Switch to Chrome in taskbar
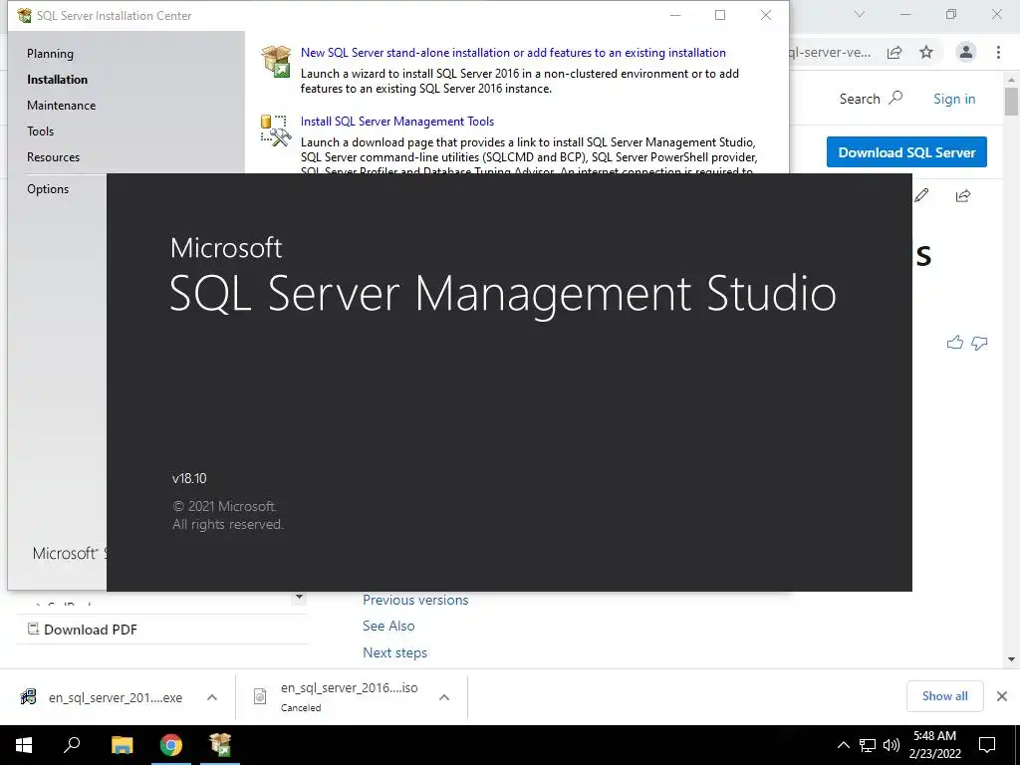The image size is (1020, 765). (x=171, y=745)
